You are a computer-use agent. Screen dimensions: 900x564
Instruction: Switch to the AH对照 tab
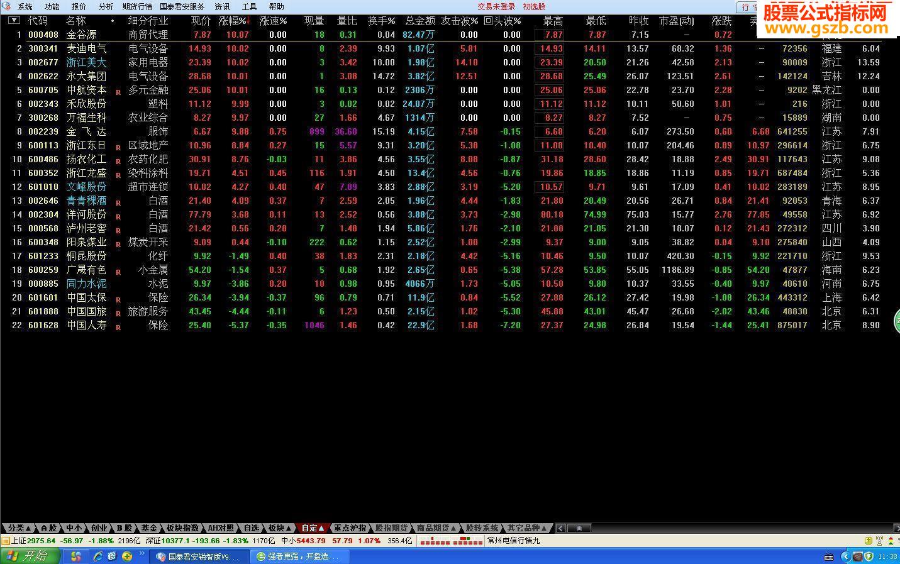(x=221, y=528)
